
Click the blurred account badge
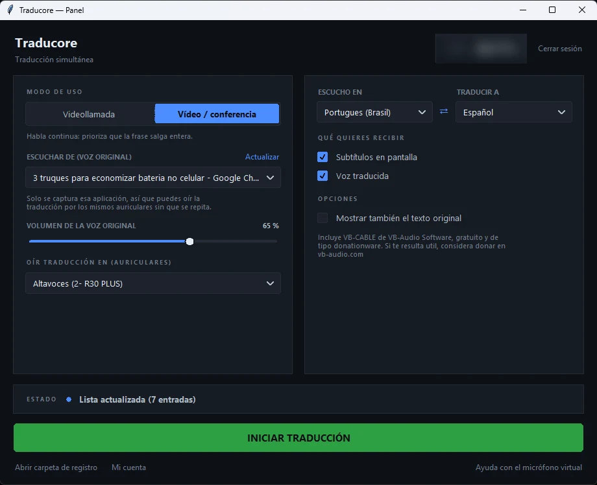pyautogui.click(x=481, y=49)
